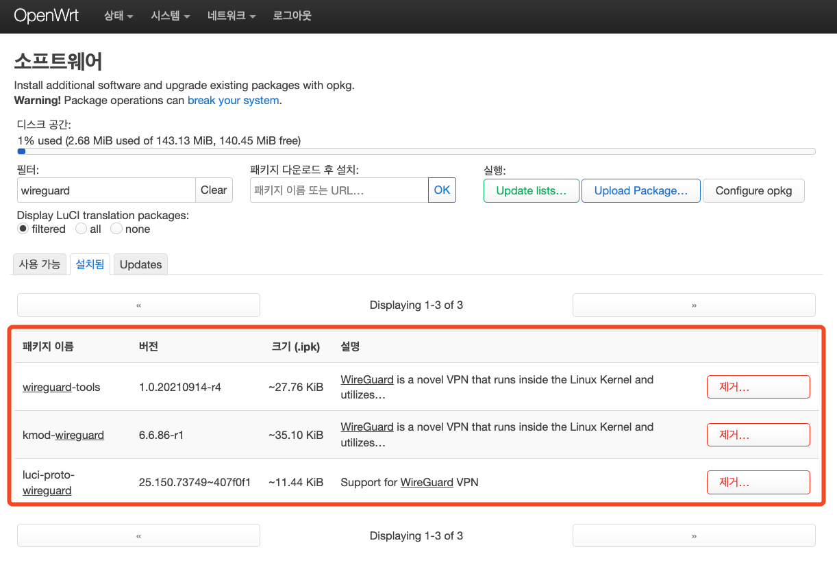Switch to the Updates tab
837x569 pixels.
[140, 264]
